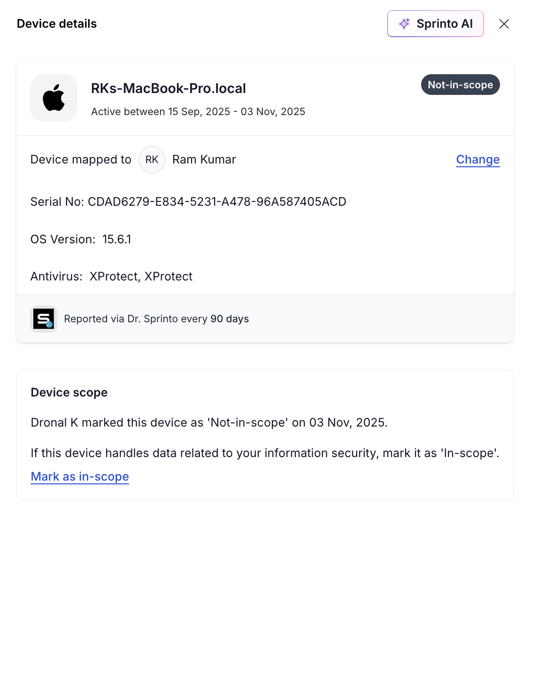Click the Device details panel title
The height and width of the screenshot is (684, 538).
57,24
